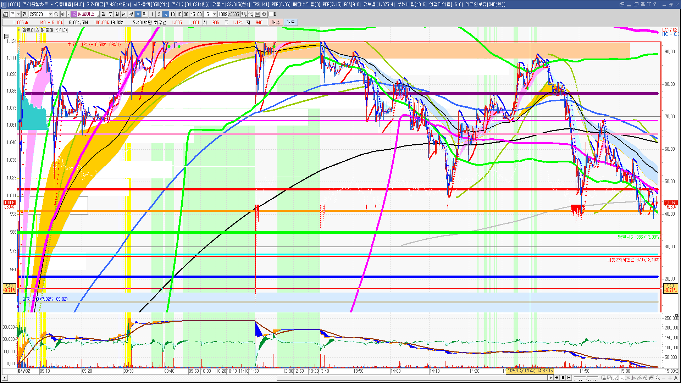Expand the interval value 5 dropdown
Viewport: 681px width, 383px height.
coord(214,14)
